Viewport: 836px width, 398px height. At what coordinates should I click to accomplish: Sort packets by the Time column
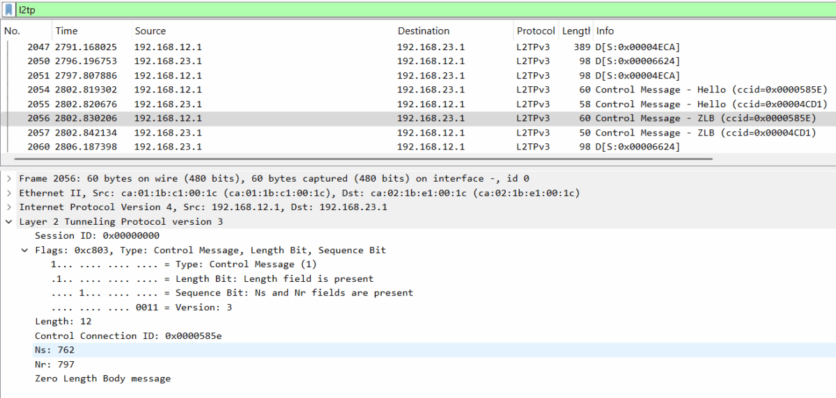point(91,31)
